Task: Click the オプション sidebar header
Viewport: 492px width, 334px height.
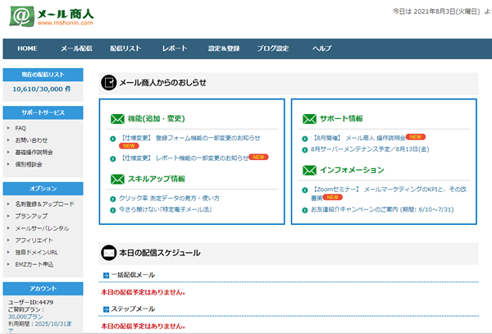Action: (x=43, y=189)
